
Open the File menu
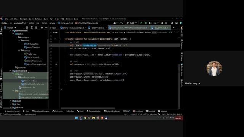click(6, 19)
